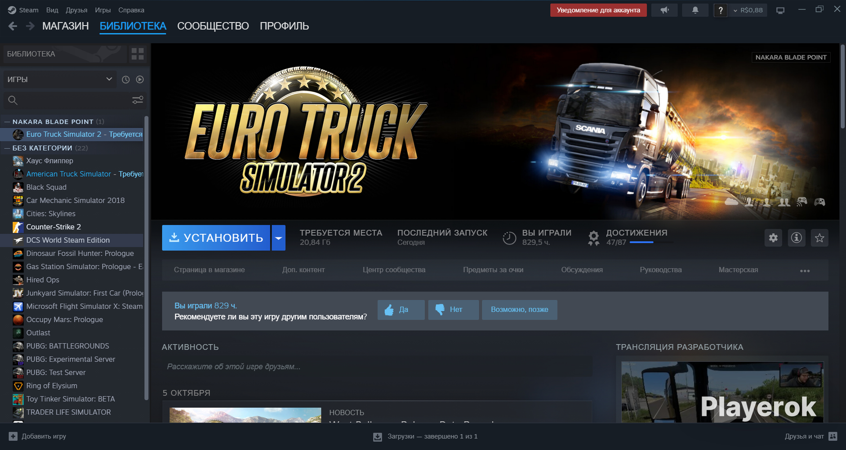Open the ИГРЫ filter dropdown
Image resolution: width=846 pixels, height=450 pixels.
pos(59,80)
